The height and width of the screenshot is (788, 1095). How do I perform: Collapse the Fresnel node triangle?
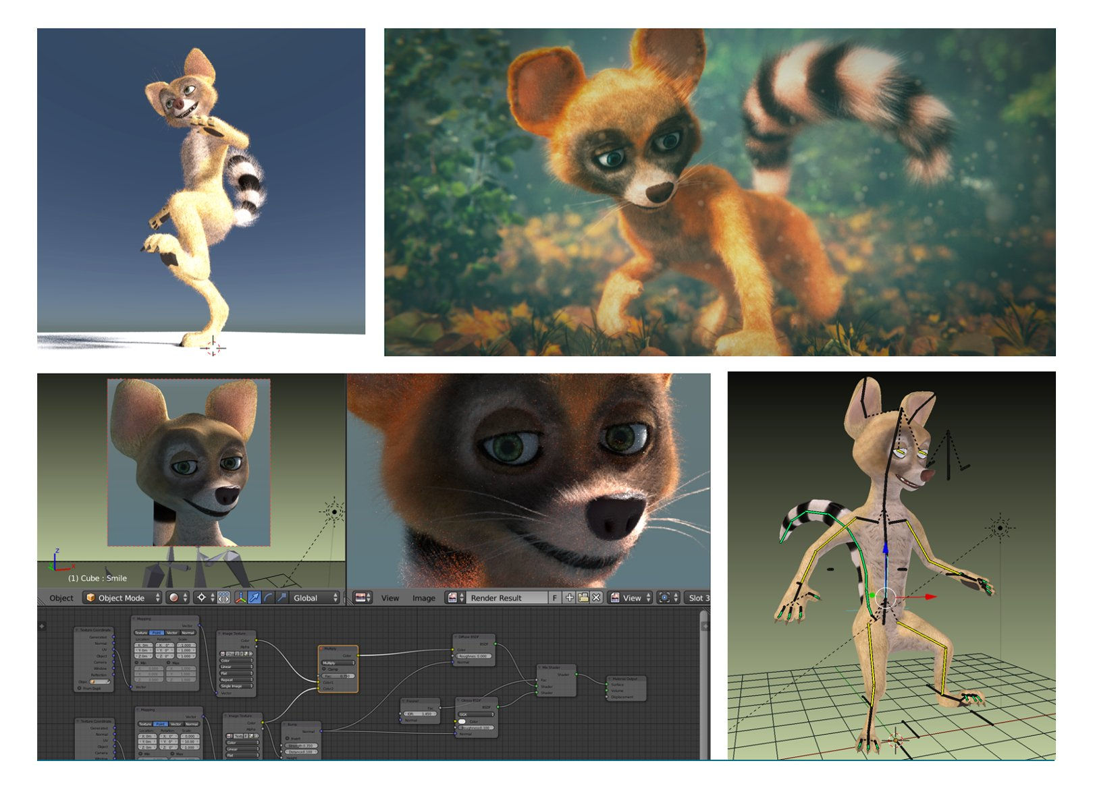pyautogui.click(x=403, y=701)
